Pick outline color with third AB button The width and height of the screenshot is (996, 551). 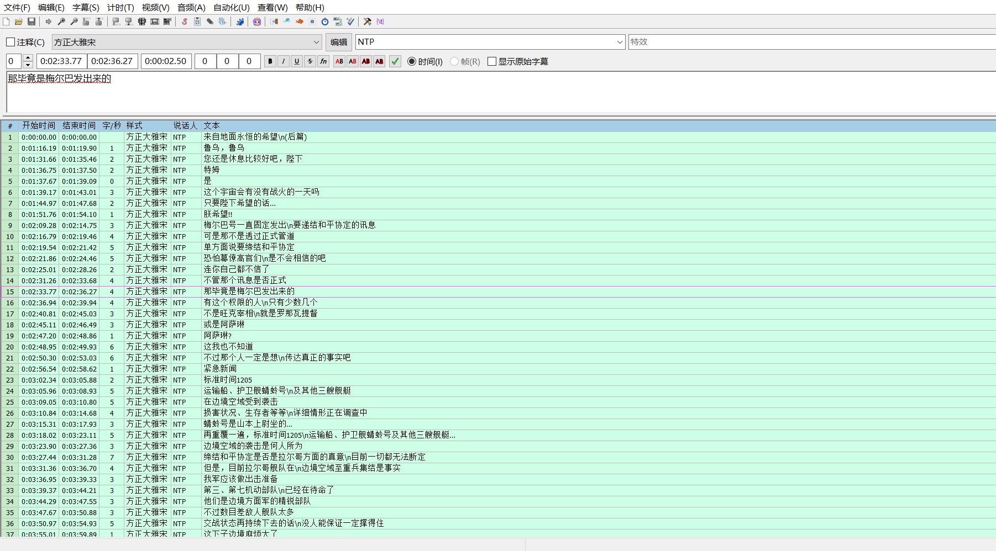(366, 61)
